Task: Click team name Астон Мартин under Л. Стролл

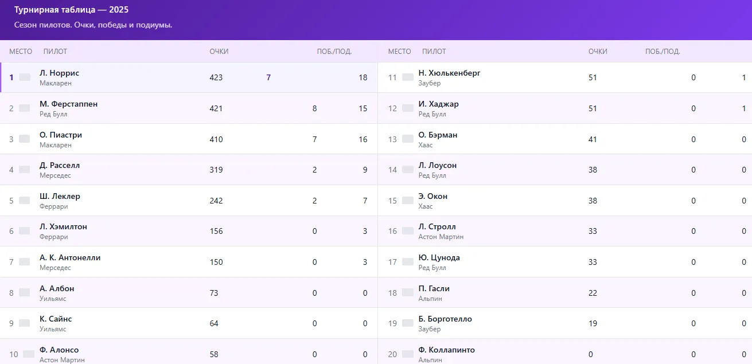Action: pyautogui.click(x=441, y=237)
